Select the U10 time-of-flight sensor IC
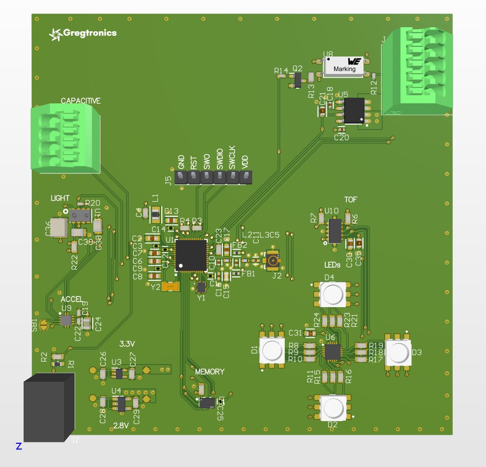 [335, 231]
